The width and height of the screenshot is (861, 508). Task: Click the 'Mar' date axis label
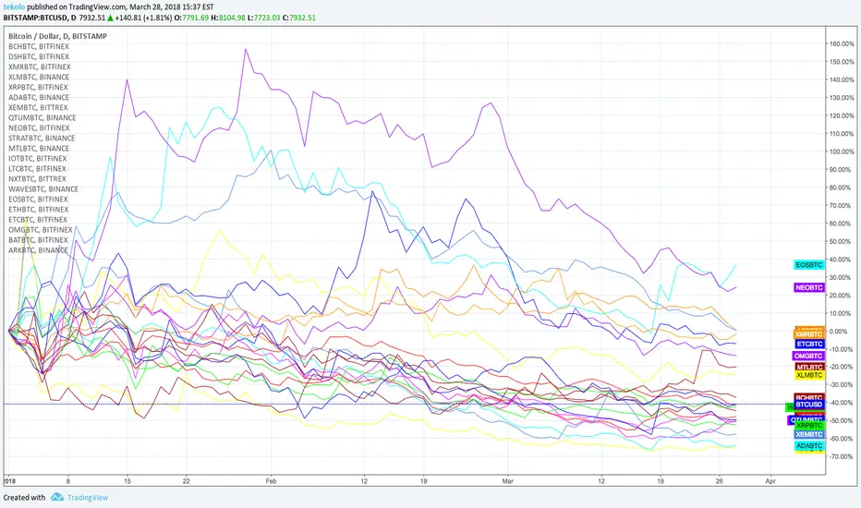(507, 481)
